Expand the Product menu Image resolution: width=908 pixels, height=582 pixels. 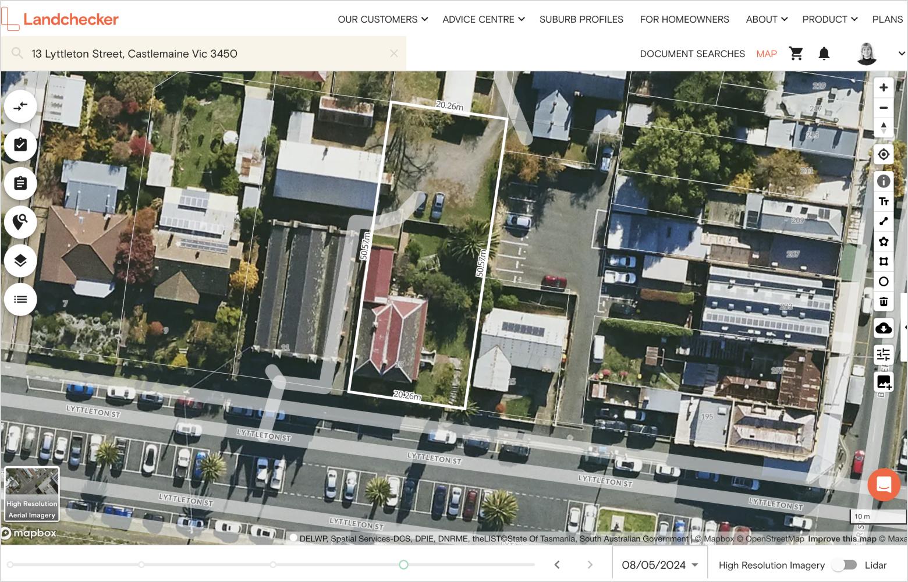pos(829,19)
